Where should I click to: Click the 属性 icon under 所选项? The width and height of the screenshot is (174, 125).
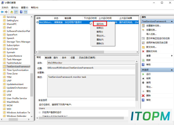click(x=143, y=91)
